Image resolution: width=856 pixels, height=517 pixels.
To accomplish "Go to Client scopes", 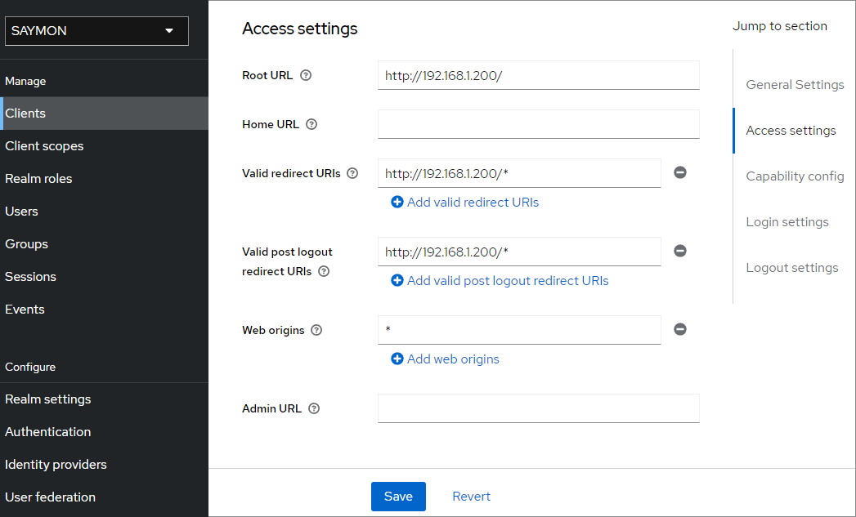I will (x=105, y=146).
